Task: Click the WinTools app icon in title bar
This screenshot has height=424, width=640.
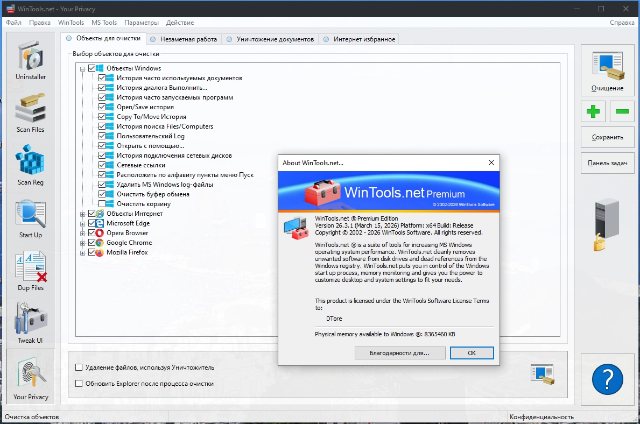Action: click(x=10, y=9)
